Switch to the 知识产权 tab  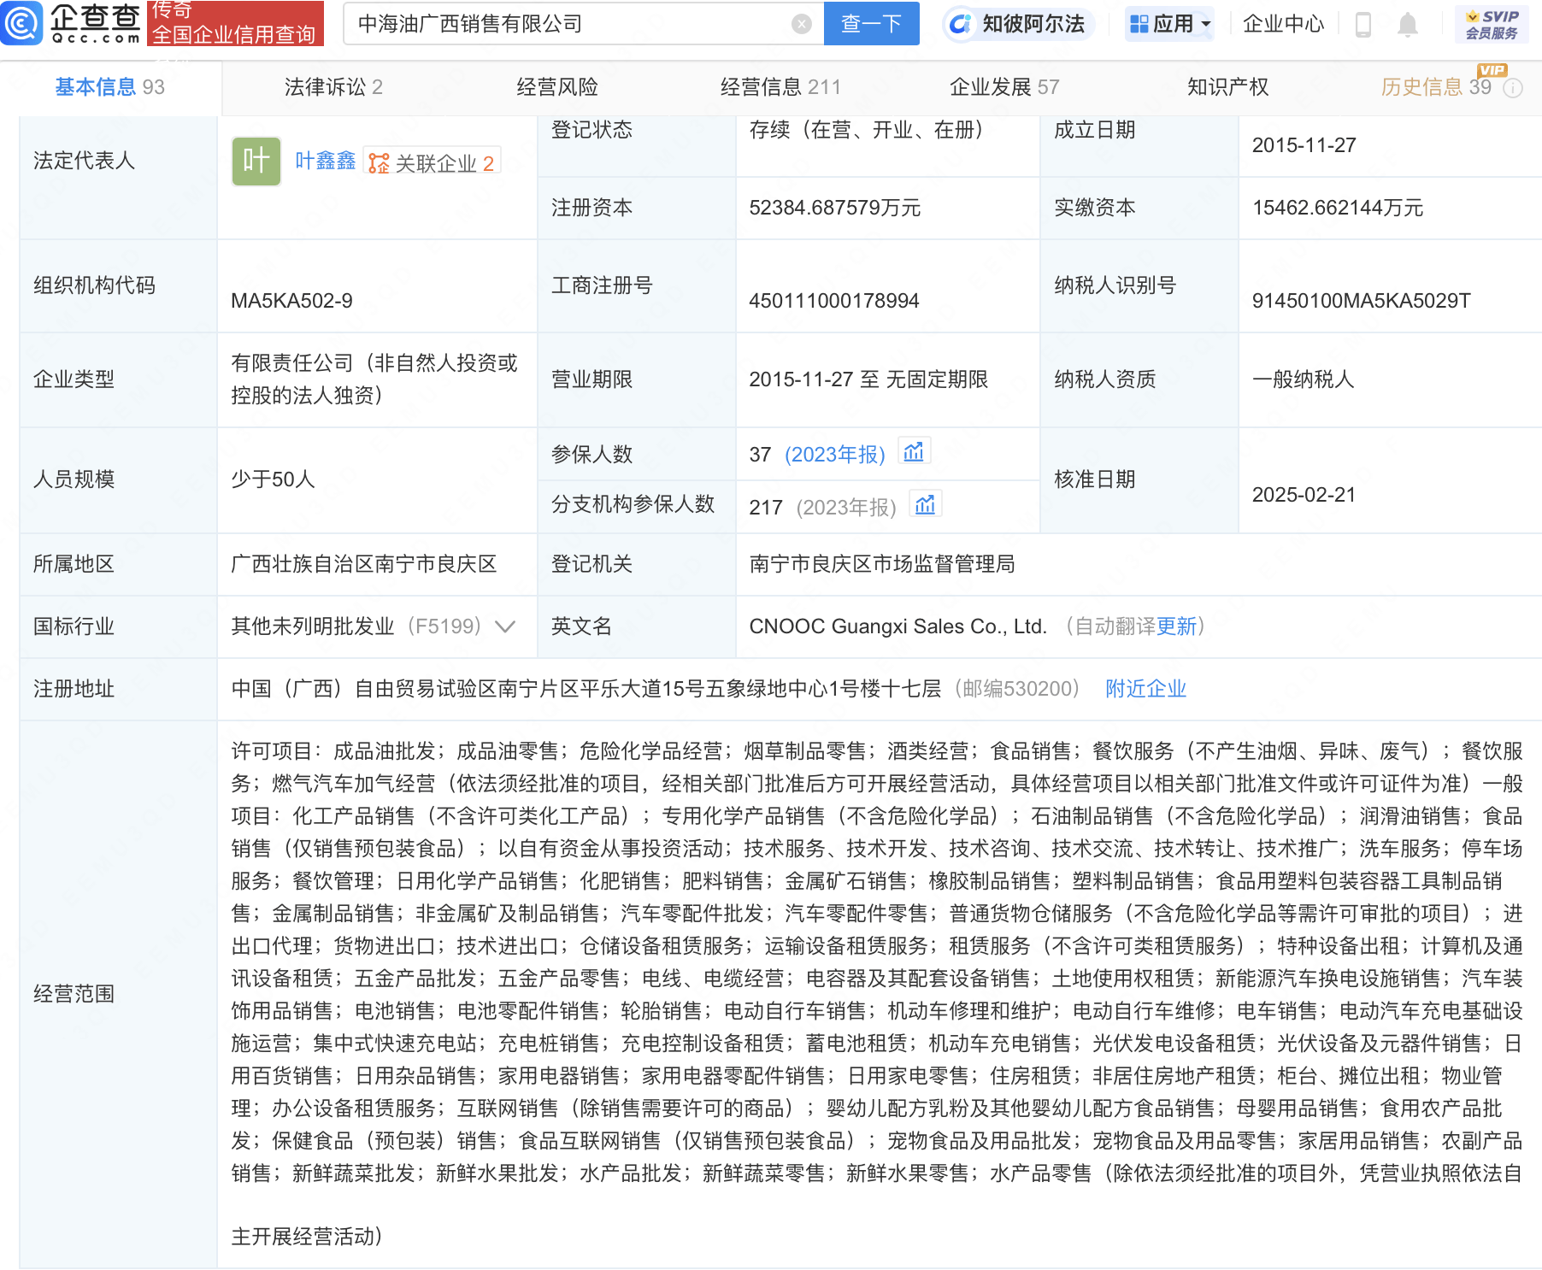pos(1228,87)
